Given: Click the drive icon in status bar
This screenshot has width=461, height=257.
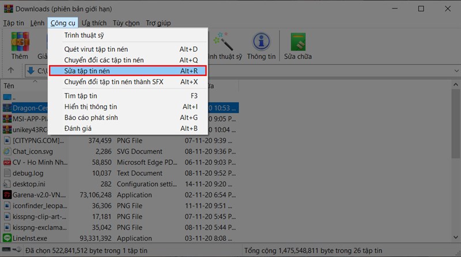Looking at the screenshot, I should (7, 250).
